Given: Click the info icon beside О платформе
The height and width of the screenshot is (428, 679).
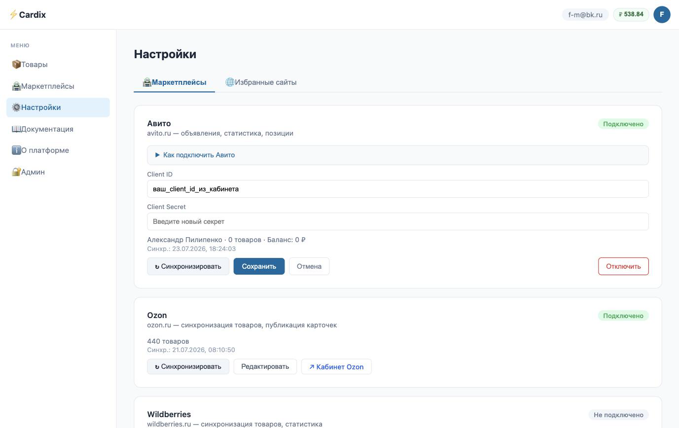Looking at the screenshot, I should (16, 150).
